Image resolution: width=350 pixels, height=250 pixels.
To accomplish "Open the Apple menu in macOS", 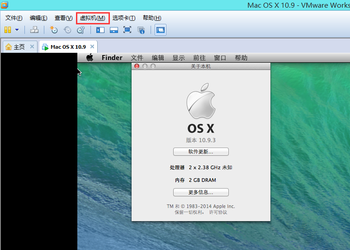I will tap(90, 58).
